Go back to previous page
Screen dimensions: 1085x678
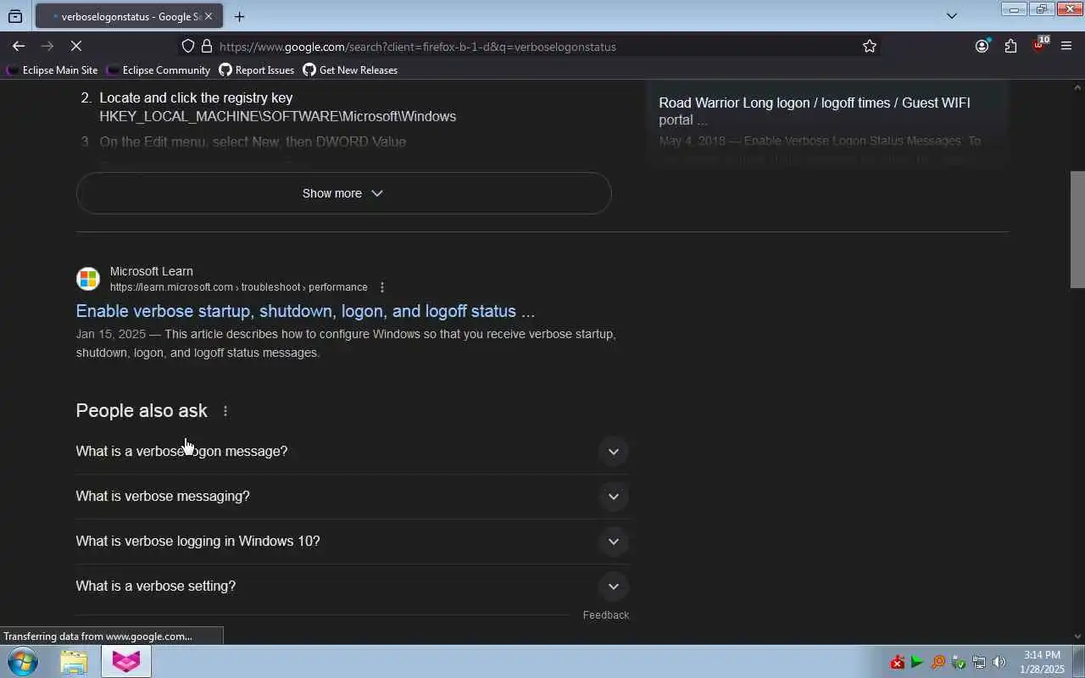(19, 47)
